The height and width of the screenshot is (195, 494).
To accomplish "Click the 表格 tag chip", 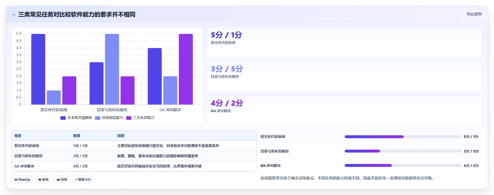I will pos(44,179).
